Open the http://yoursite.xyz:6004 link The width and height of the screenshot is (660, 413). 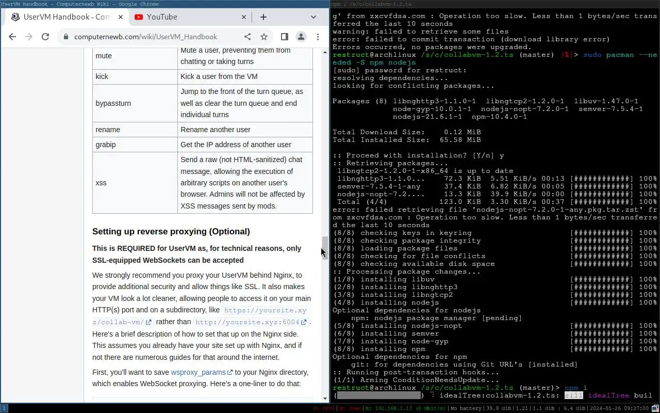click(x=252, y=322)
